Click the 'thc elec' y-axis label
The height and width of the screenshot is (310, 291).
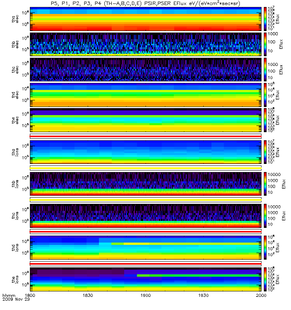coord(15,70)
